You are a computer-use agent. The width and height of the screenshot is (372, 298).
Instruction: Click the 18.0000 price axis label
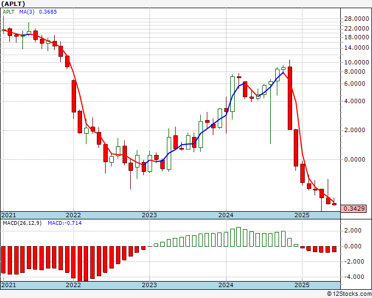(357, 38)
